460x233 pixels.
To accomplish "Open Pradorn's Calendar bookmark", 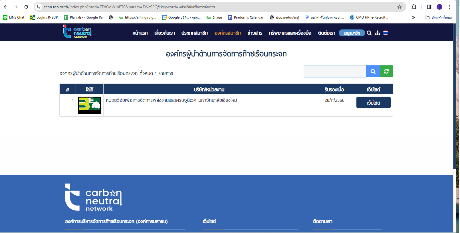I will tap(245, 17).
